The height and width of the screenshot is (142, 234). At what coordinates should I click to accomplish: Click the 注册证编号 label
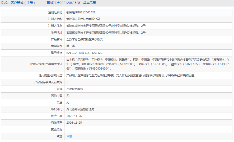tap(55, 12)
